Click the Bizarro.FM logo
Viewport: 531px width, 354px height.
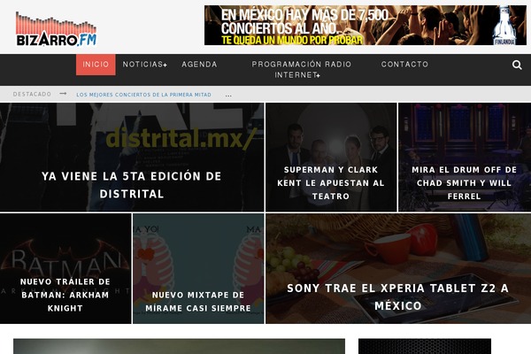point(57,29)
